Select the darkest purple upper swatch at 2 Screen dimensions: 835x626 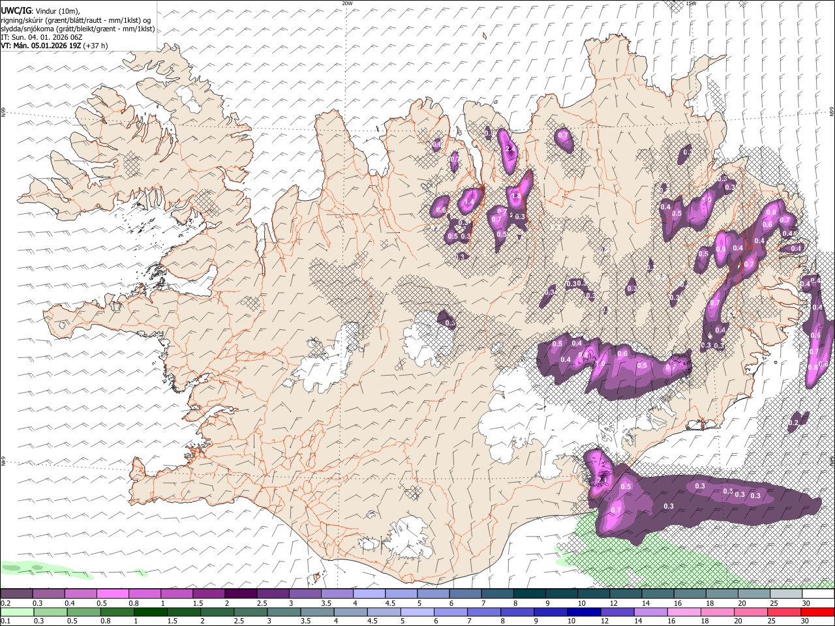pyautogui.click(x=240, y=593)
